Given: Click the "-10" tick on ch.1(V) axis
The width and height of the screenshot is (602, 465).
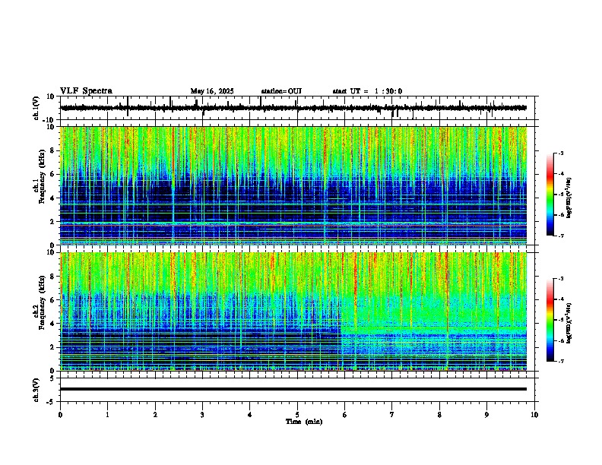Looking at the screenshot, I should (49, 120).
